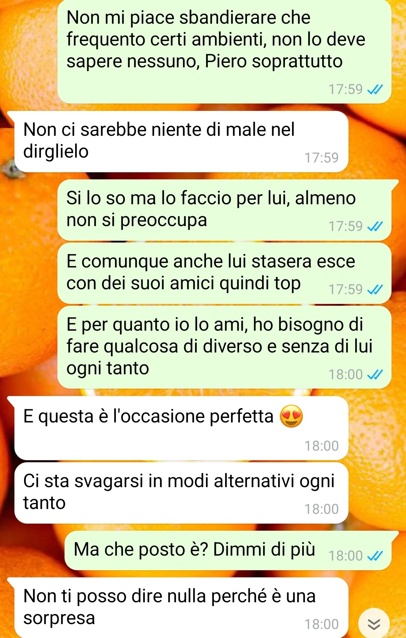Tap read receipt ticks on the Piero soprattutto message

click(x=375, y=90)
